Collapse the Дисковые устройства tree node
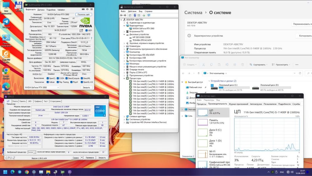The width and height of the screenshot is (312, 176). (x=124, y=34)
